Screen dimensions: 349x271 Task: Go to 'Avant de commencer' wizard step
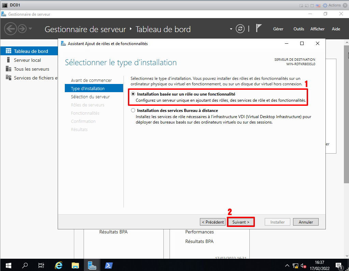tap(91, 80)
